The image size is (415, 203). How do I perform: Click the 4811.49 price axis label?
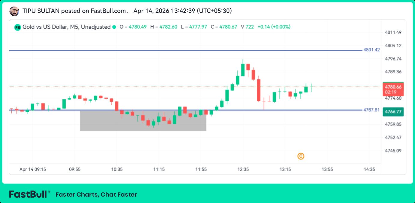click(x=393, y=32)
